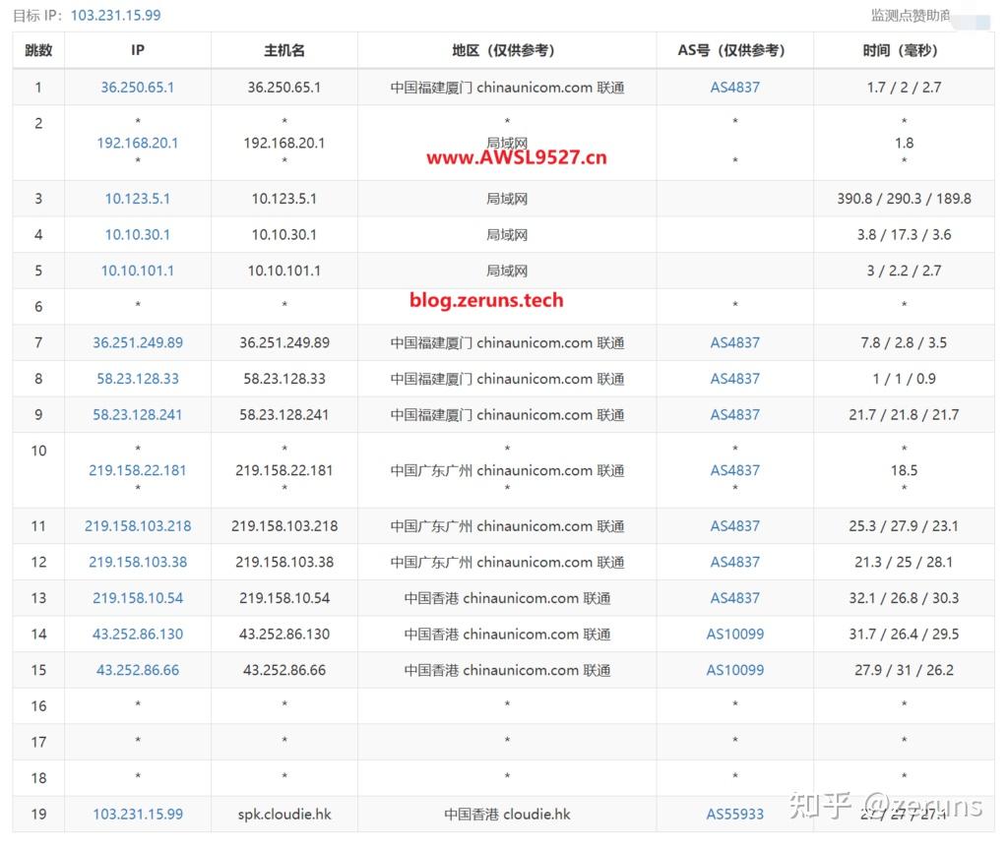Open IP link 58.23.128.241
This screenshot has height=848, width=1008.
[x=138, y=414]
